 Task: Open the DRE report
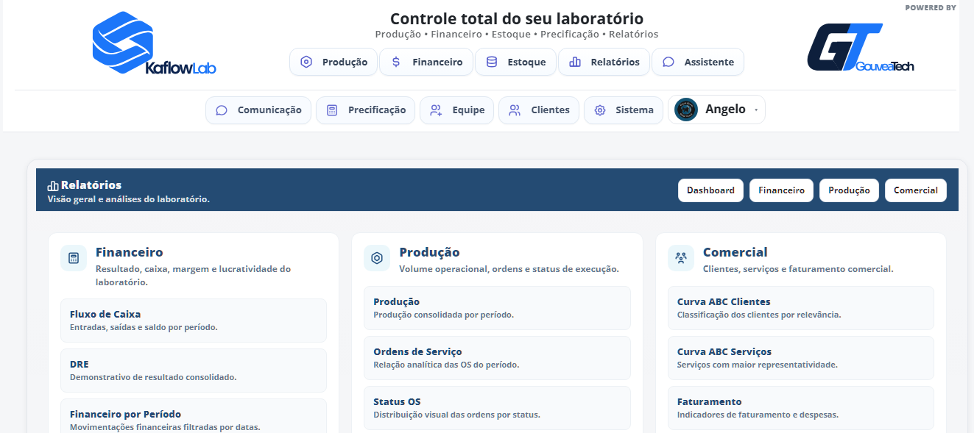pyautogui.click(x=194, y=371)
